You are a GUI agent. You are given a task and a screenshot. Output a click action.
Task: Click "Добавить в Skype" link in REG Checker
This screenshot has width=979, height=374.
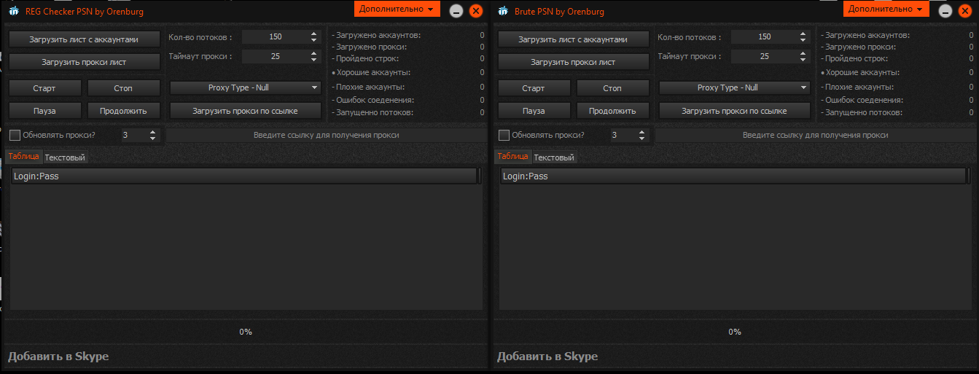coord(58,357)
